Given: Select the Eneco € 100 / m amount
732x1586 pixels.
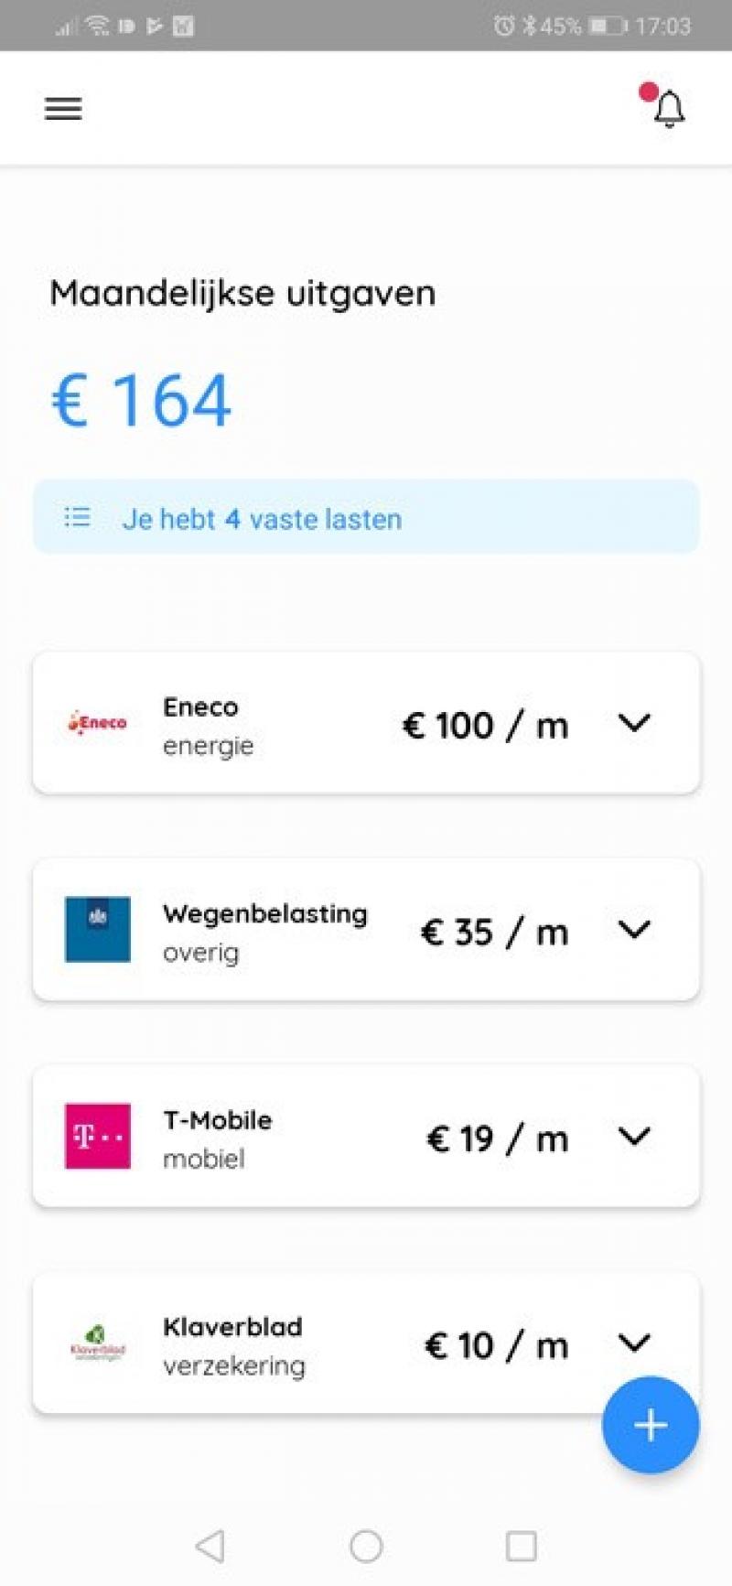Looking at the screenshot, I should [485, 726].
